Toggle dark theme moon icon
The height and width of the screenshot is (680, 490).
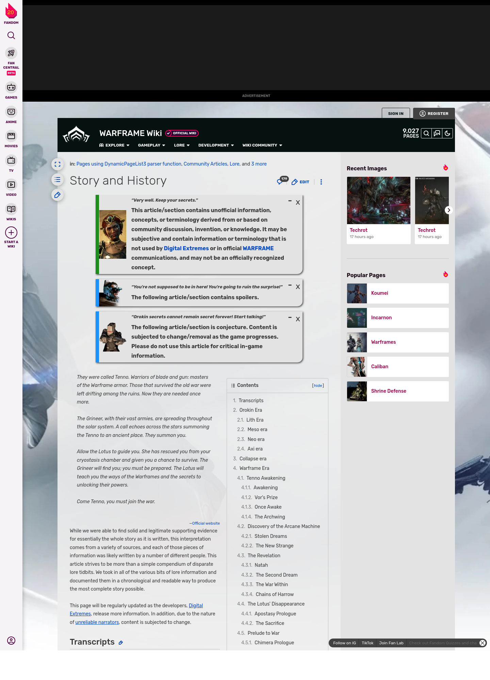447,133
